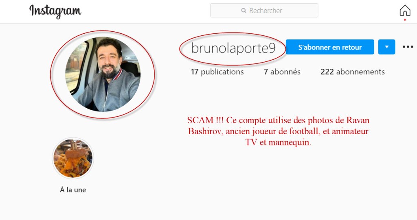This screenshot has width=417, height=220.
Task: Focus the Rechercher search field
Action: [264, 11]
